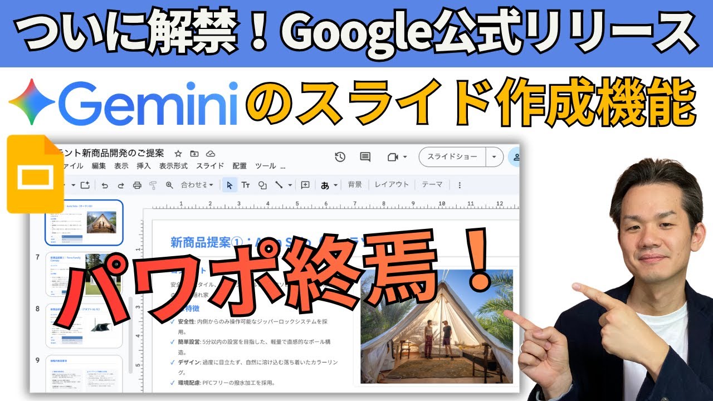The width and height of the screenshot is (713, 401).
Task: Star the presentation title
Action: 178,154
